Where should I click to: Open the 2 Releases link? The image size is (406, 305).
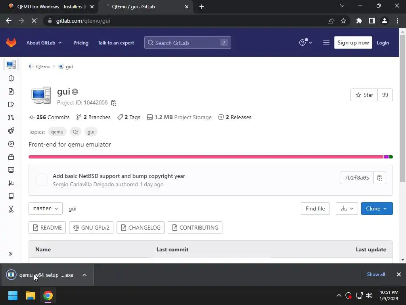tap(235, 117)
